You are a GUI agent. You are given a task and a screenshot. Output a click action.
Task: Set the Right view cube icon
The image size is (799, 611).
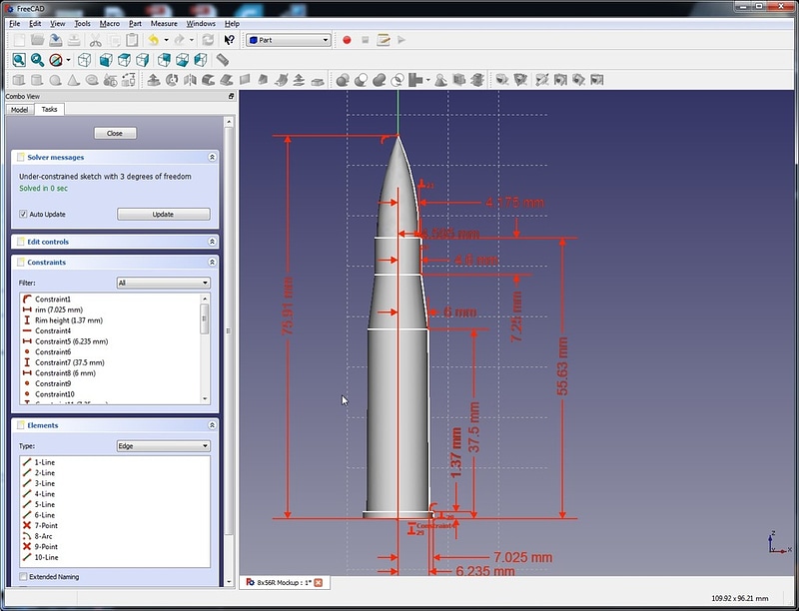coord(142,60)
